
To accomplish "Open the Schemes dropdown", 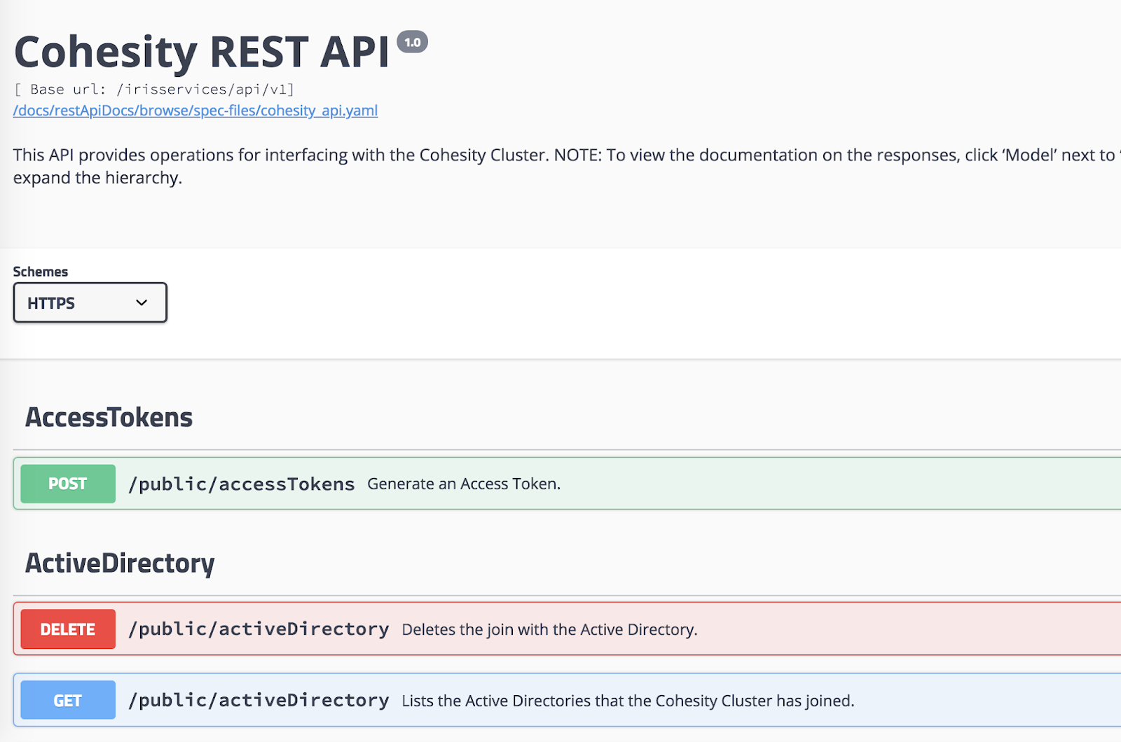I will pos(90,302).
